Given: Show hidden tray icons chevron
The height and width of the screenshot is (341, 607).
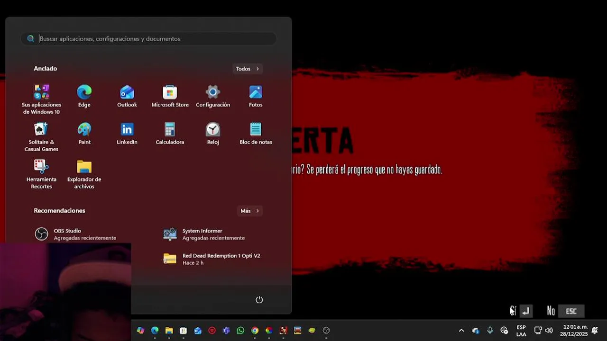Looking at the screenshot, I should point(461,331).
